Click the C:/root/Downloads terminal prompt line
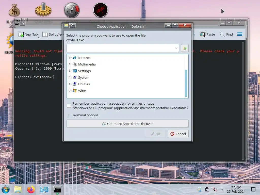 click(x=35, y=77)
